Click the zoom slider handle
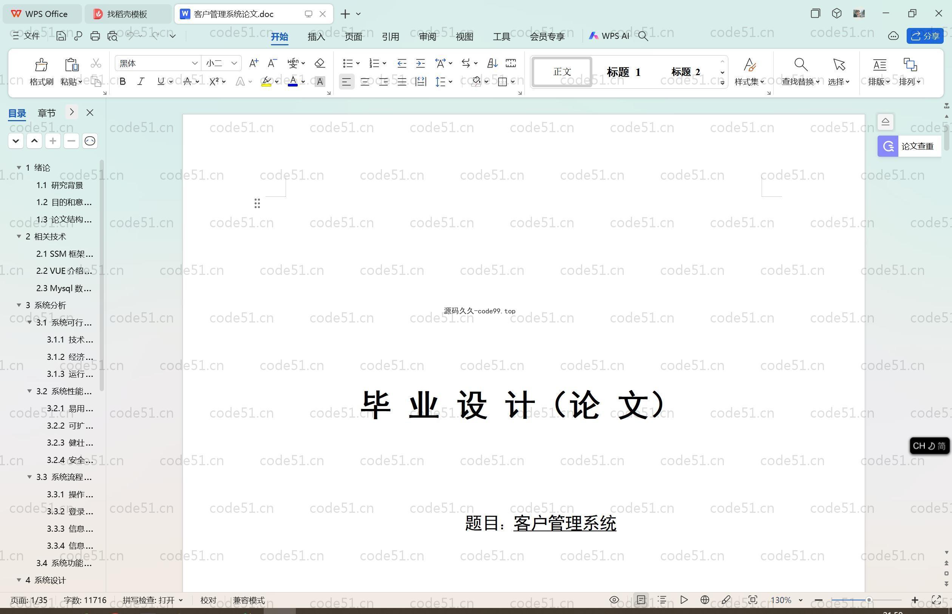Image resolution: width=952 pixels, height=614 pixels. click(869, 600)
